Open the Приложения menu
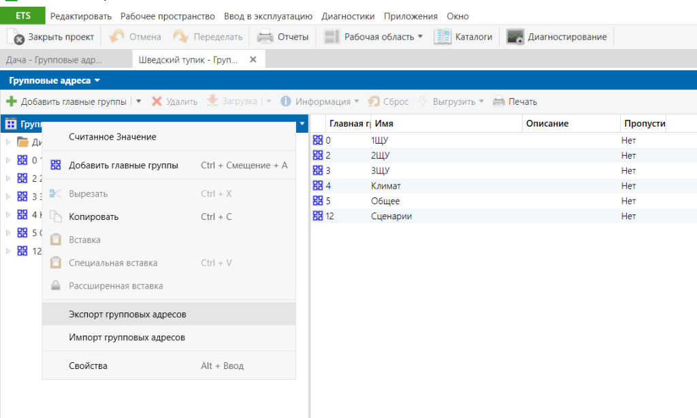The image size is (697, 418). point(410,16)
